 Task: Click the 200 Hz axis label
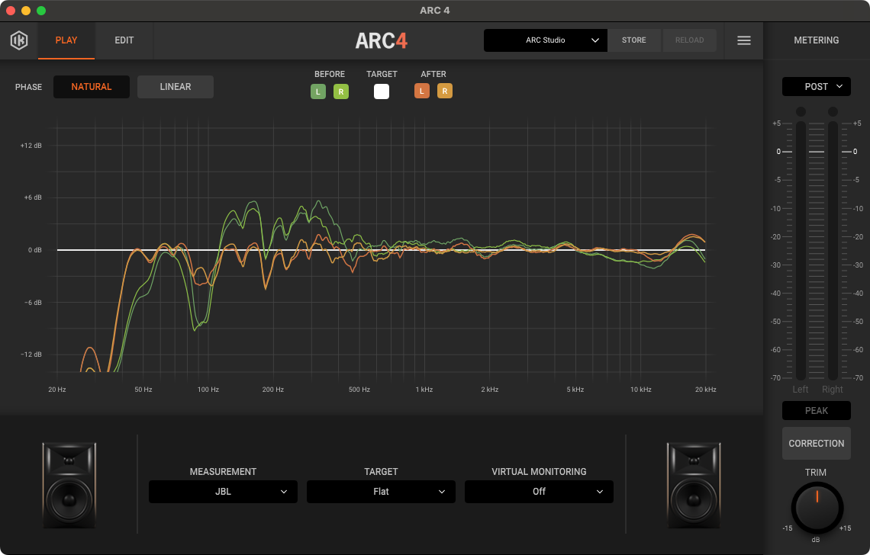click(273, 390)
